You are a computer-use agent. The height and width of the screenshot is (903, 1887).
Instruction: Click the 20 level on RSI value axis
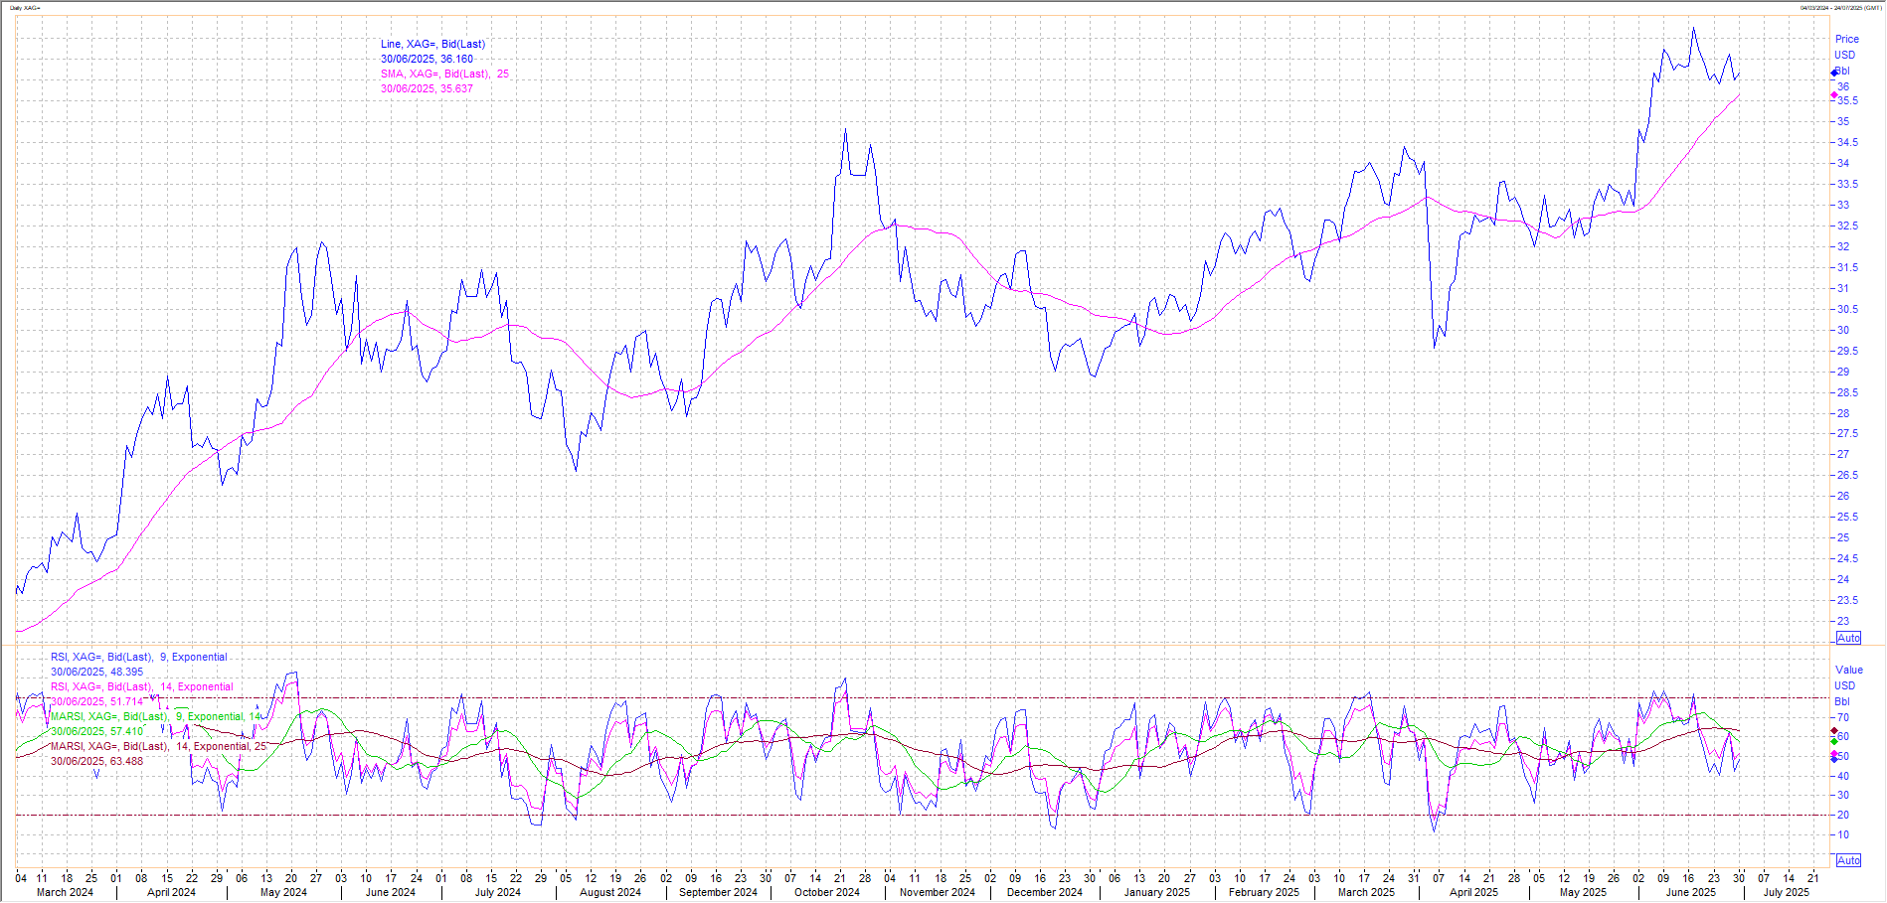pos(1842,815)
